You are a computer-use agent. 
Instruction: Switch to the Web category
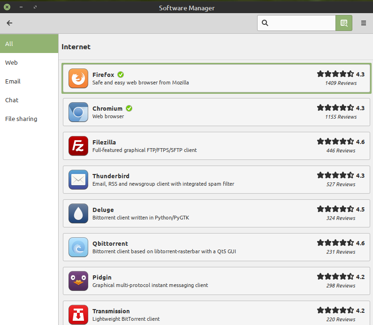[29, 62]
